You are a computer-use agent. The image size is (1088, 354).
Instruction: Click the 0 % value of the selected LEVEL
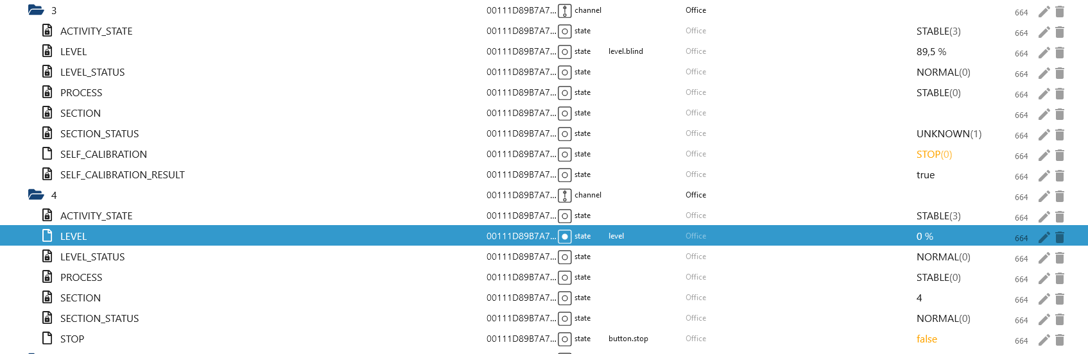925,236
